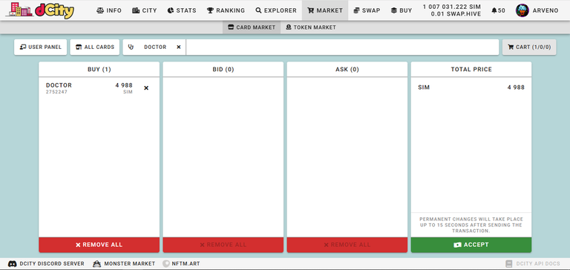The height and width of the screenshot is (270, 570).
Task: Open the Ranking menu
Action: point(226,10)
